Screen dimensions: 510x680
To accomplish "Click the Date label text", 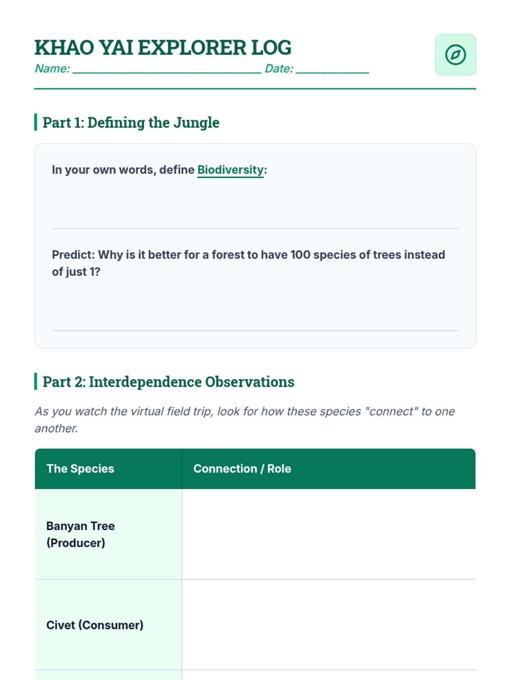I will pos(279,68).
